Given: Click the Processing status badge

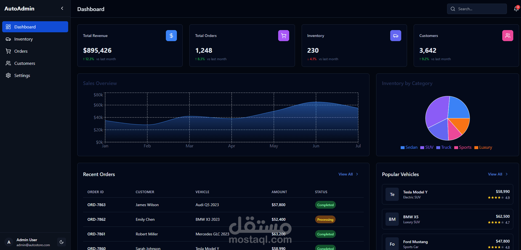Looking at the screenshot, I should pyautogui.click(x=325, y=219).
